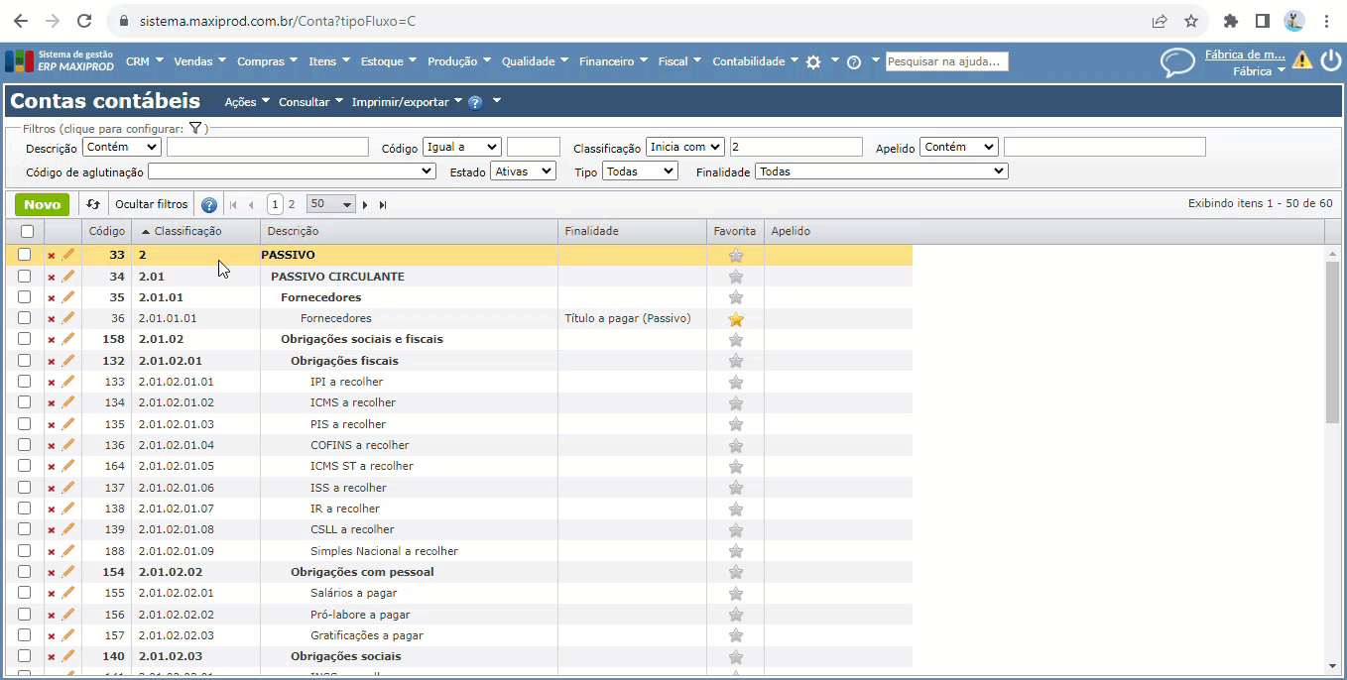This screenshot has height=680, width=1347.
Task: Unfavorite the Fornecedores account gold star
Action: click(735, 319)
